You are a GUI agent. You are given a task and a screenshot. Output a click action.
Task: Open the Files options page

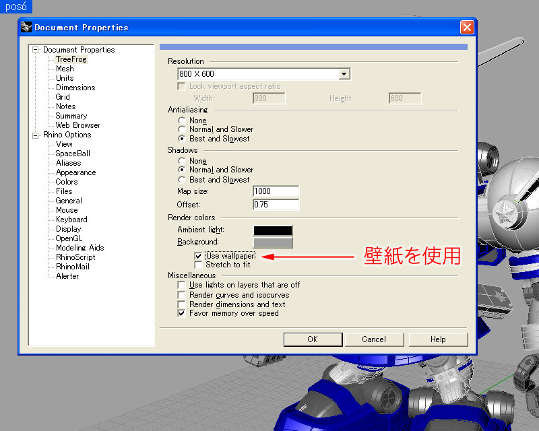pyautogui.click(x=64, y=191)
